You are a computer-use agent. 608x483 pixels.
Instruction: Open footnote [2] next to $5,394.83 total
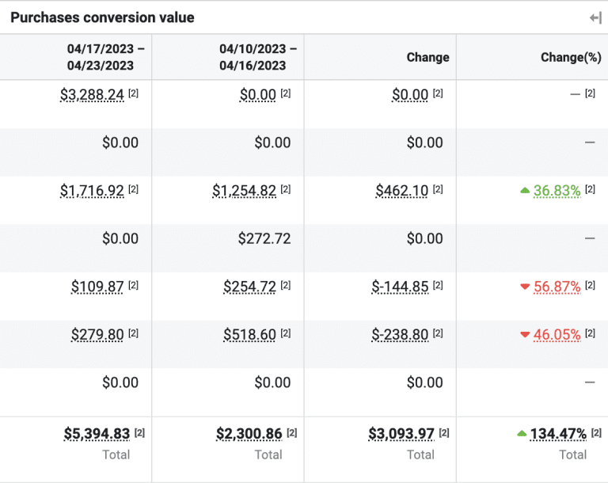(x=140, y=432)
